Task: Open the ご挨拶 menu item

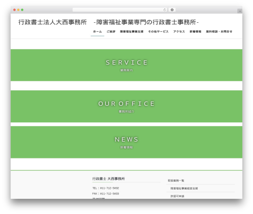Action: [111, 31]
